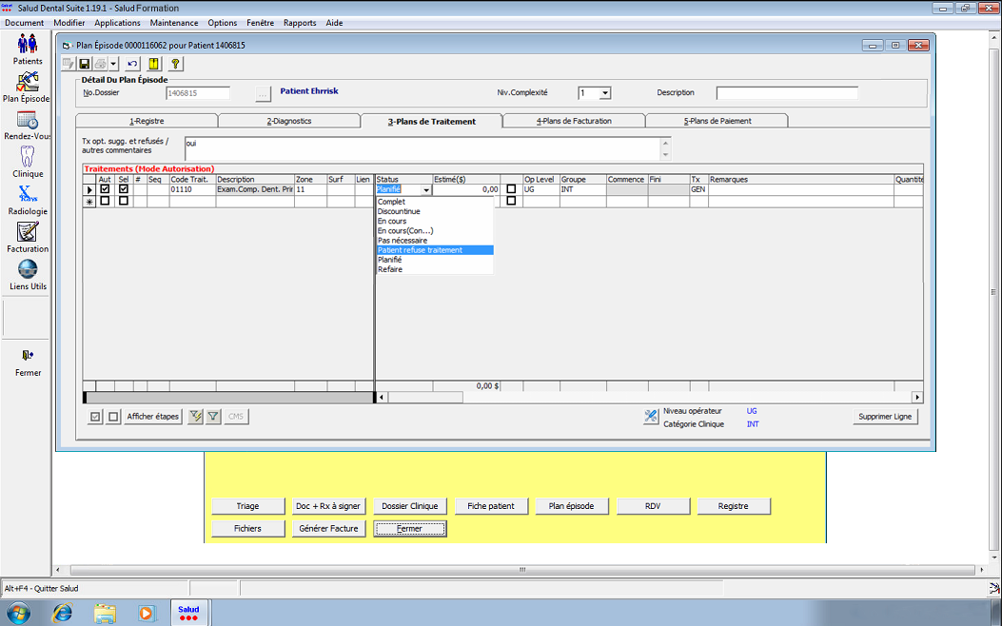Open the Document menu
Screen dimensions: 1002x626
tap(25, 23)
